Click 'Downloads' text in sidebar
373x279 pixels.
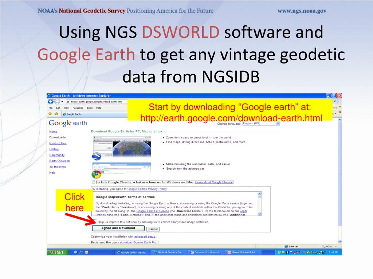(57, 137)
